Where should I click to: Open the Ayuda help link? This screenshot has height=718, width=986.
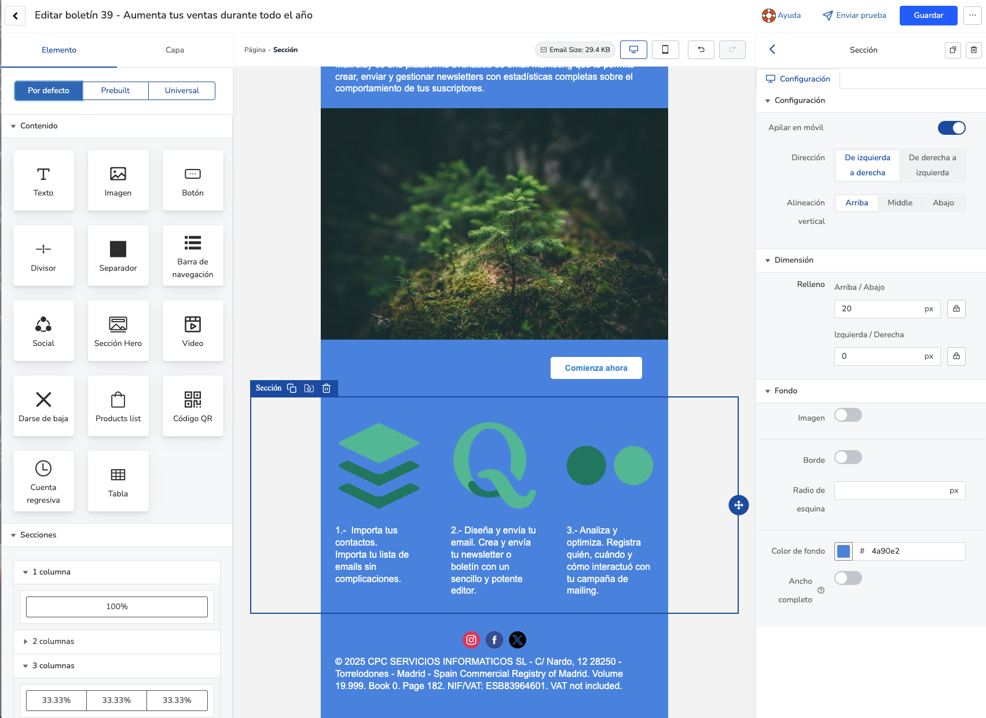(x=781, y=16)
